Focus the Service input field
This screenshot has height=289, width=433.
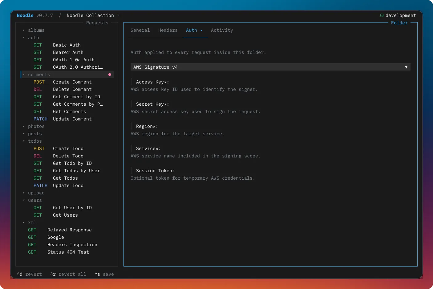[270, 149]
